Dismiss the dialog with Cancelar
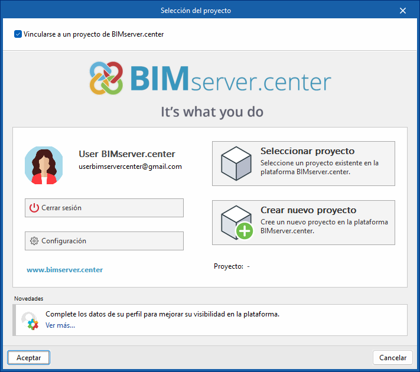The width and height of the screenshot is (420, 372). click(393, 358)
